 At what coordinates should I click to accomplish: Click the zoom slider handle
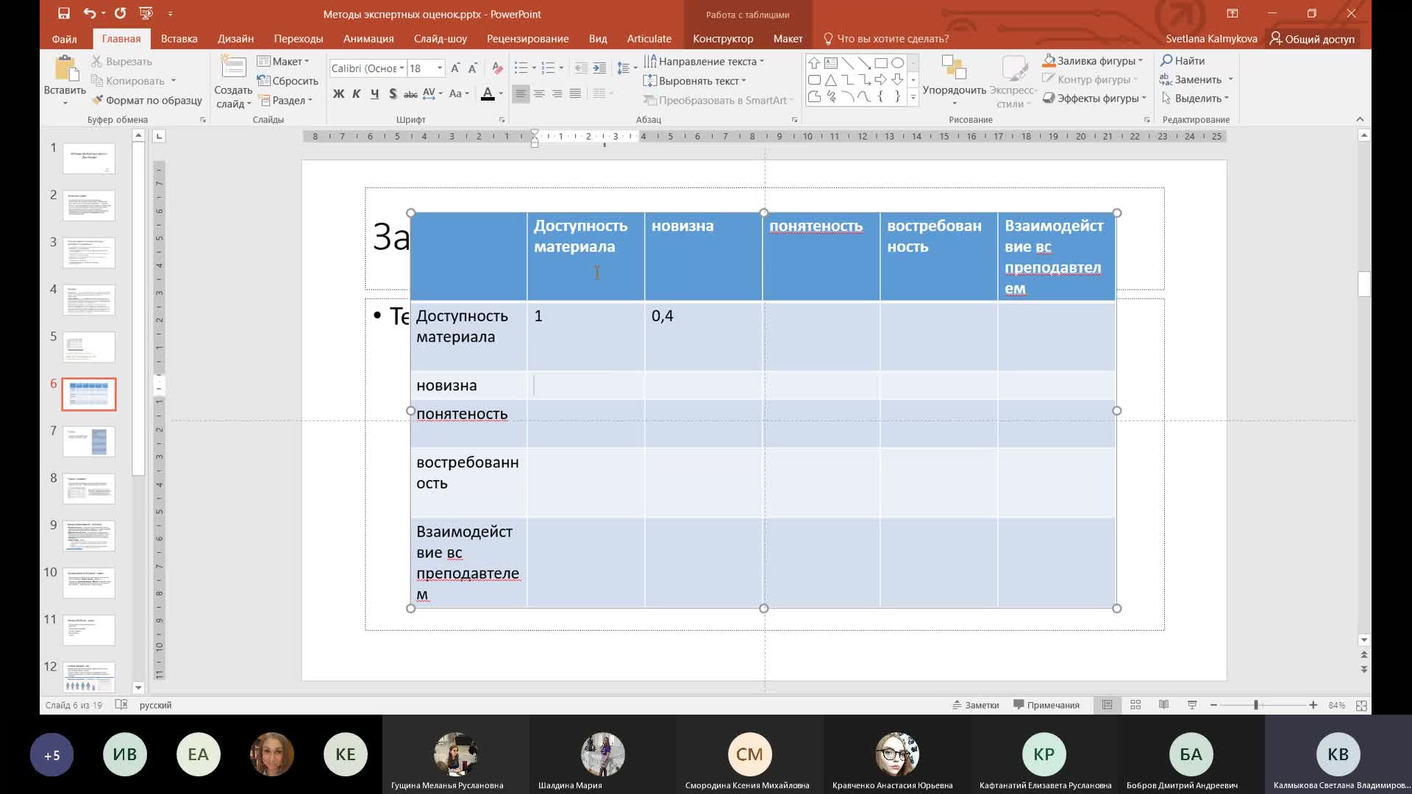1257,705
